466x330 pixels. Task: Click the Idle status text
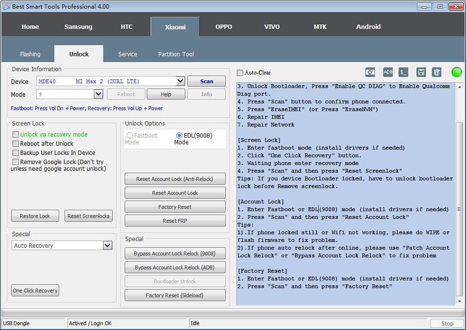click(195, 323)
